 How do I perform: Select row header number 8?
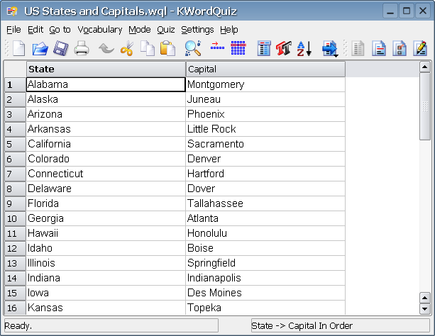tap(16, 189)
